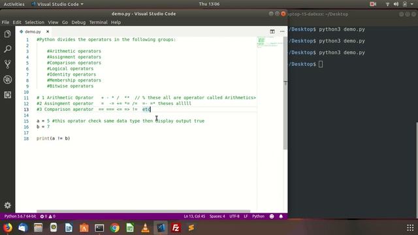Viewport: 418px width, 235px height.
Task: Click Ln 13, Col 45 in status bar
Action: click(x=195, y=216)
